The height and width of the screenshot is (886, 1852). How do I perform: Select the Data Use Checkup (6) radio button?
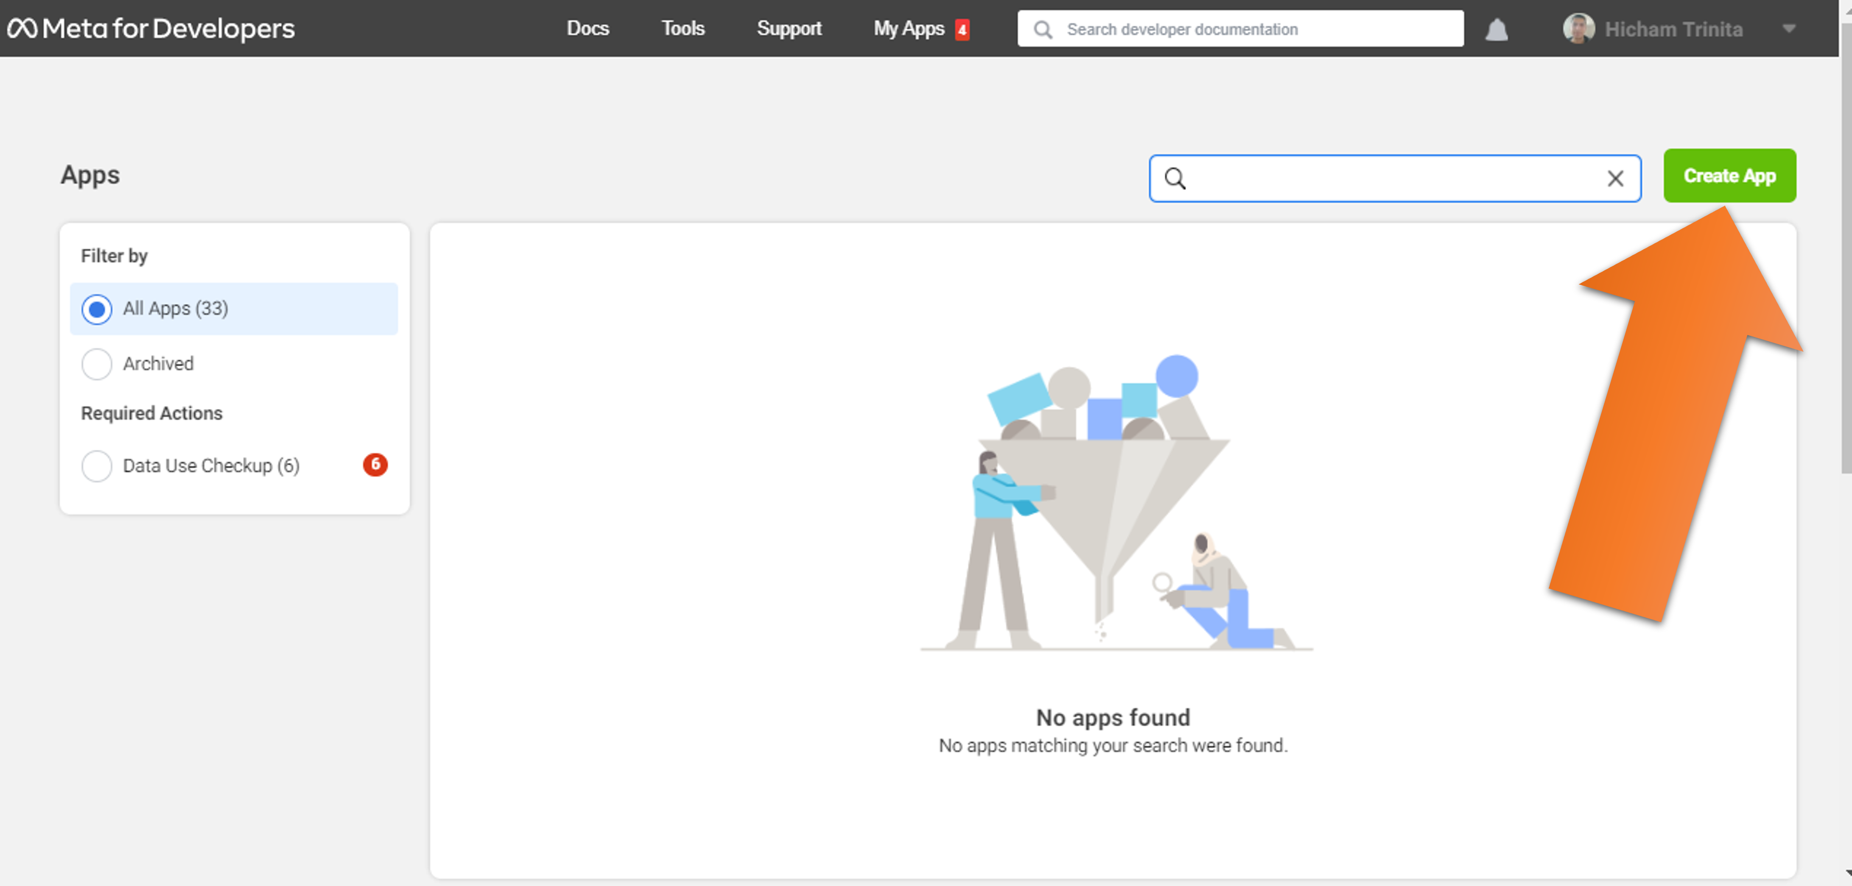pos(97,466)
